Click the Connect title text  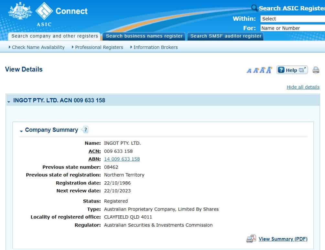pos(71,11)
